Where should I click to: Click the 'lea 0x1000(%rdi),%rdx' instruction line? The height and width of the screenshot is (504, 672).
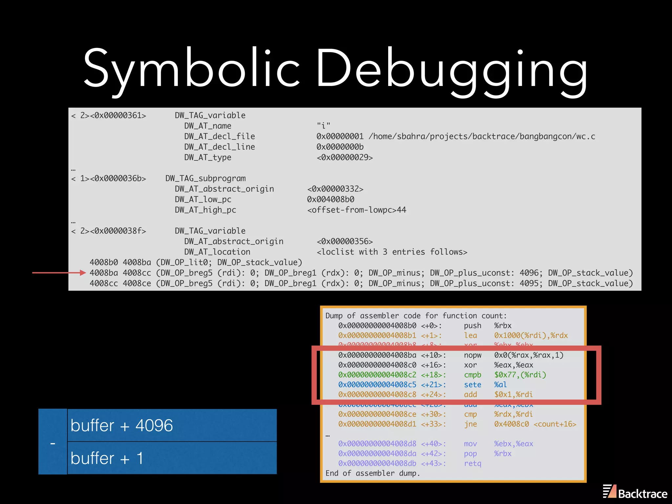point(453,335)
